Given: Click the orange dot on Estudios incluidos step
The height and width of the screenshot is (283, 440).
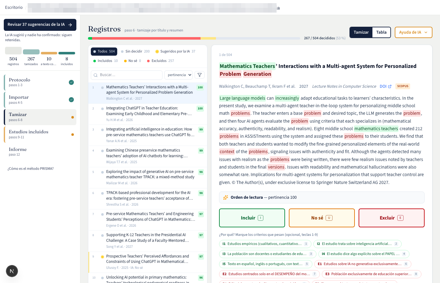Looking at the screenshot, I should tap(73, 135).
